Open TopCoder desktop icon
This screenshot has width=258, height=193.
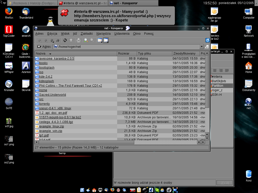(x=9, y=31)
